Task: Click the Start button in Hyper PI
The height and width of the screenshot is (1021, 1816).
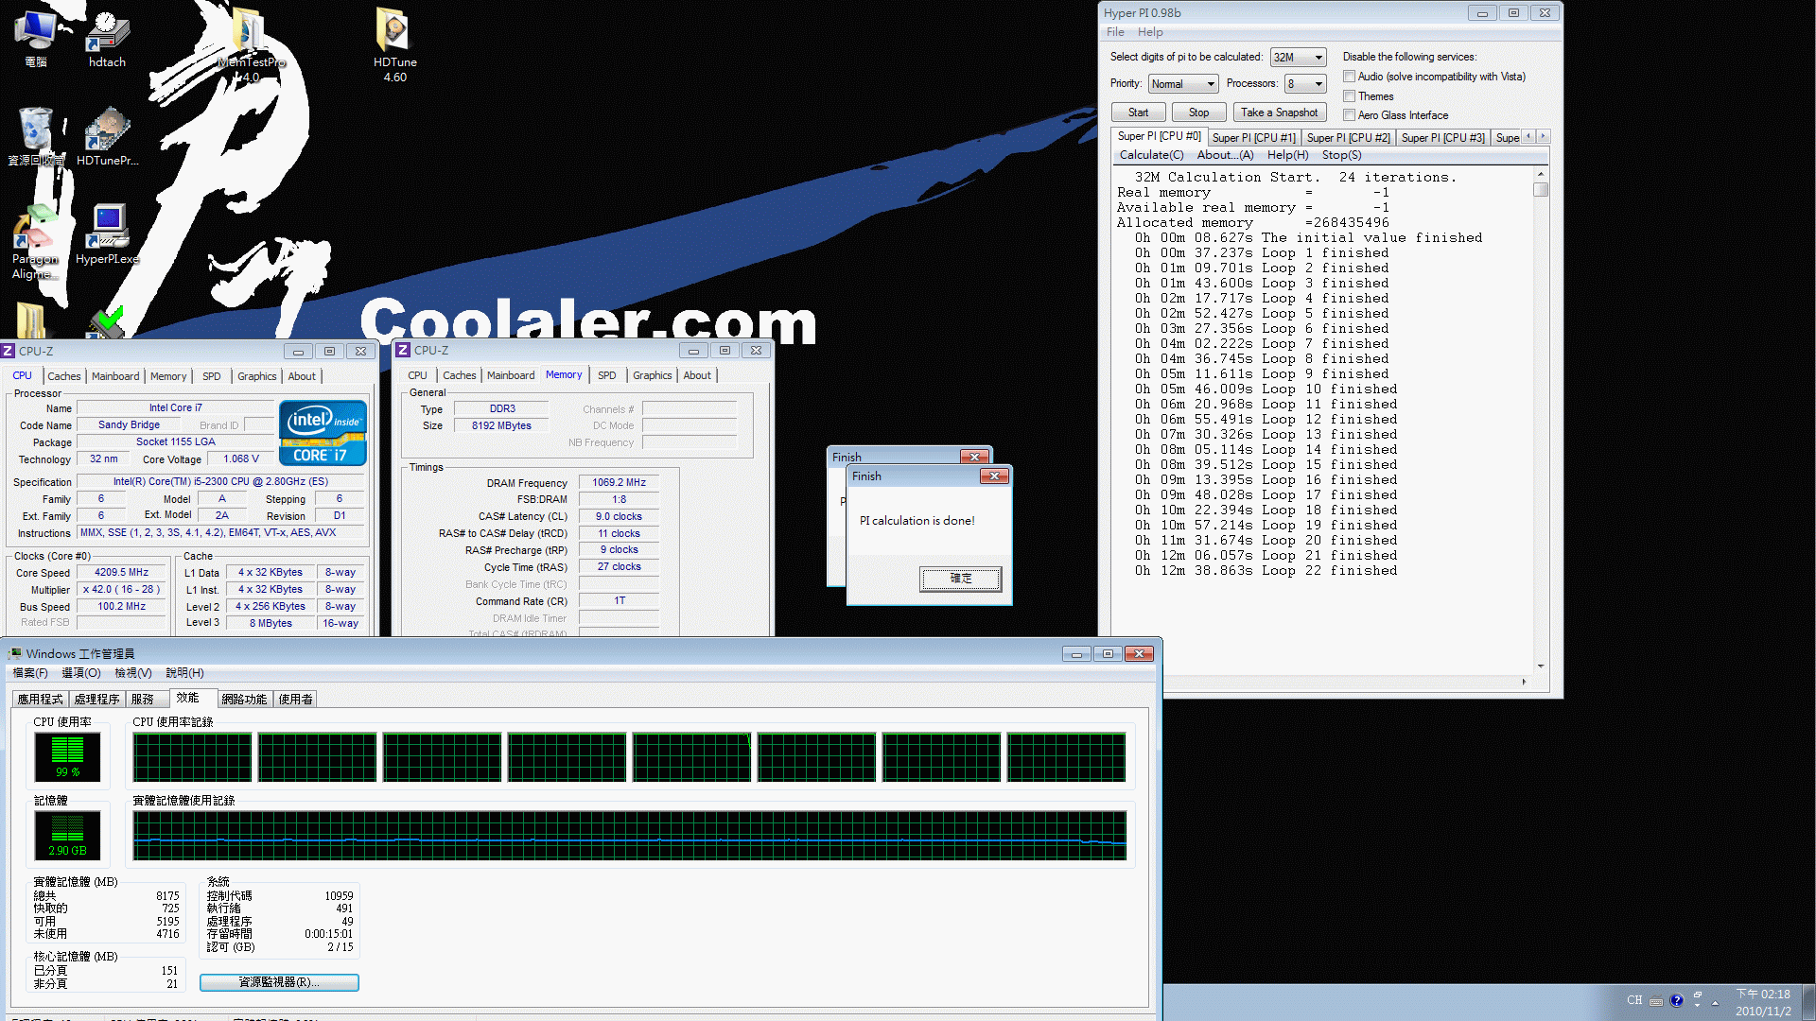Action: (x=1138, y=112)
